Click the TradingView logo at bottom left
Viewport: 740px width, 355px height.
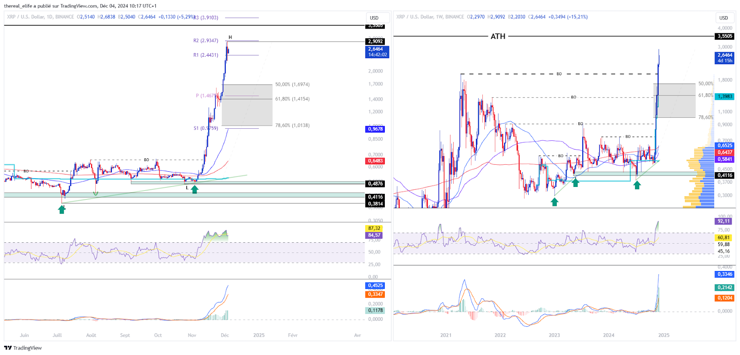coord(23,348)
